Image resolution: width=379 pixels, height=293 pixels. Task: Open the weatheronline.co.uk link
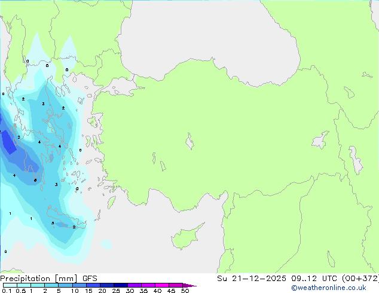click(329, 288)
